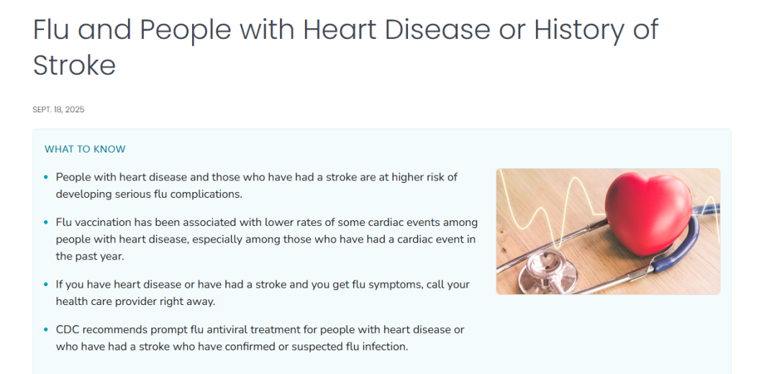
Task: Select the Sept. 18, 2025 publication date
Action: click(58, 110)
